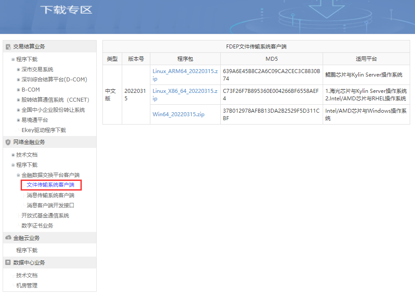Download Linux_ARM64_20220315.zip package
This screenshot has height=294, width=415.
(x=185, y=75)
